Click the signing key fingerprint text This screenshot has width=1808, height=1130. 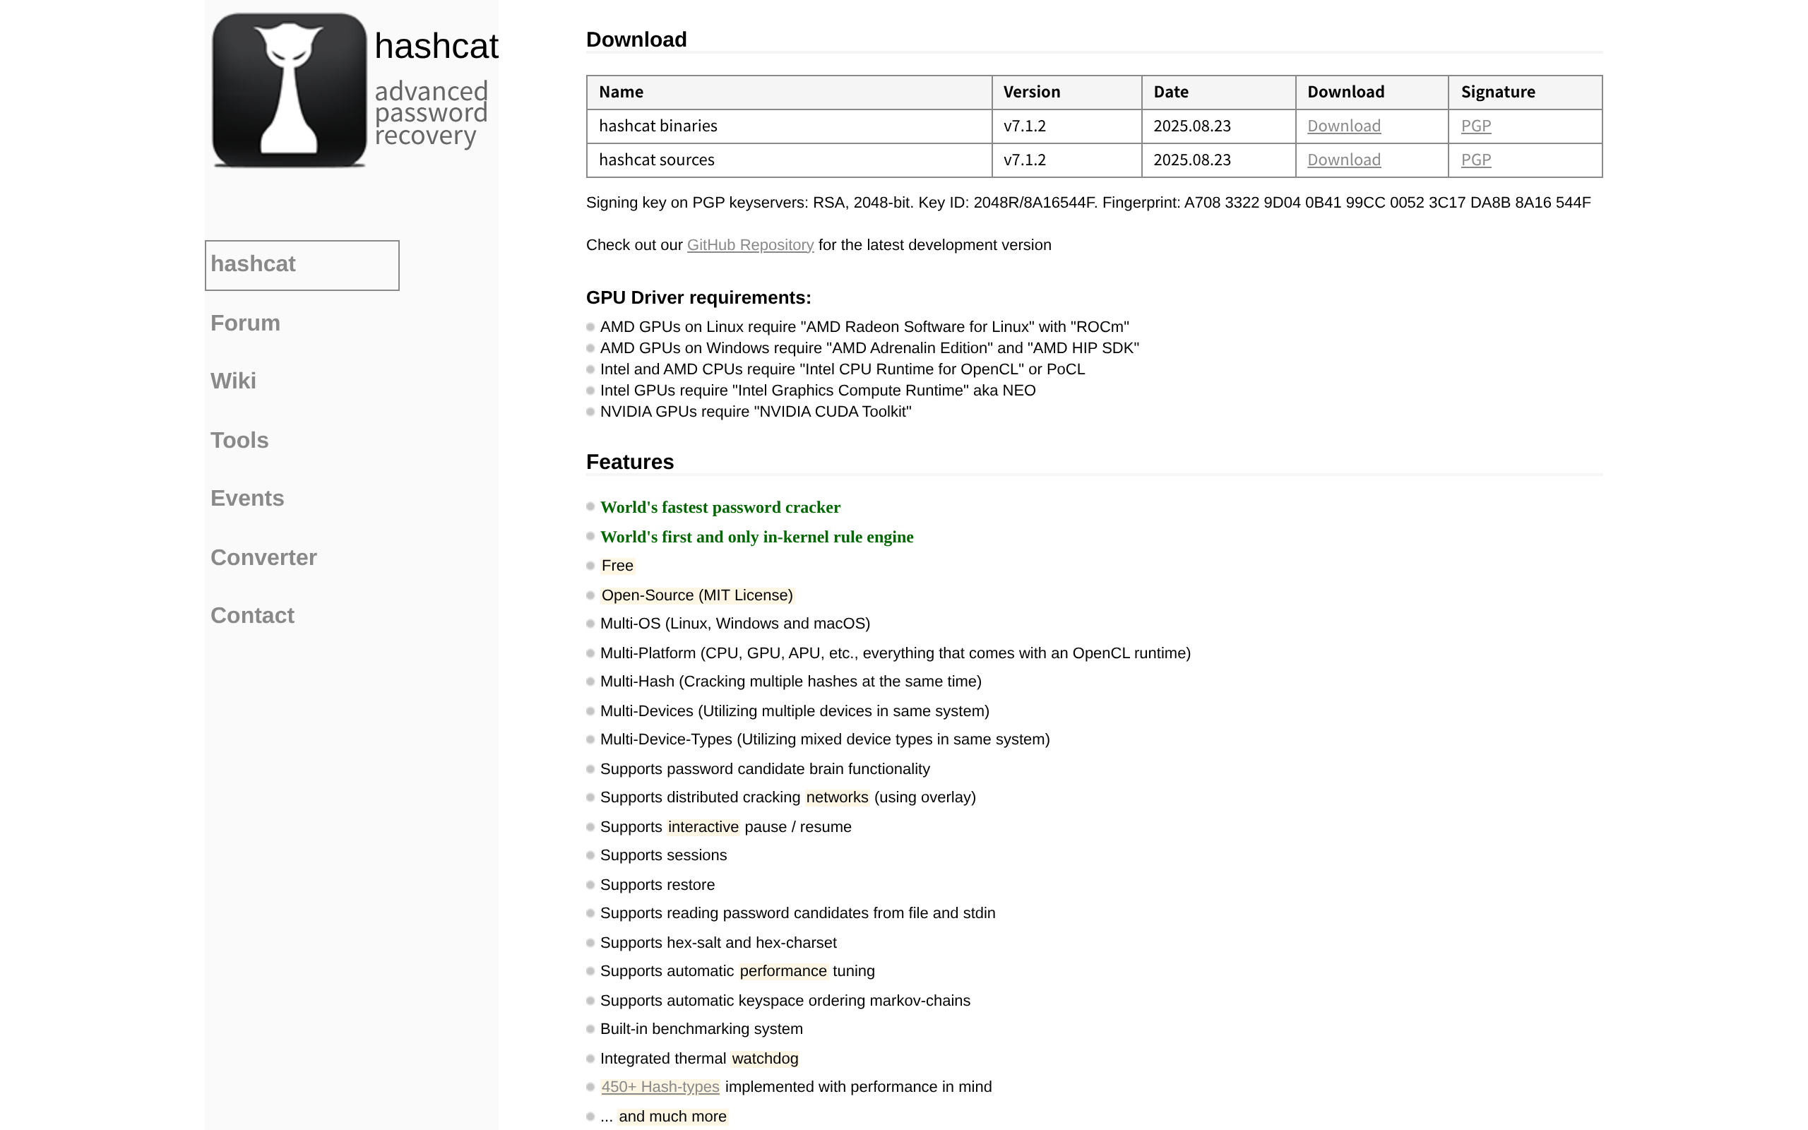pyautogui.click(x=1088, y=203)
